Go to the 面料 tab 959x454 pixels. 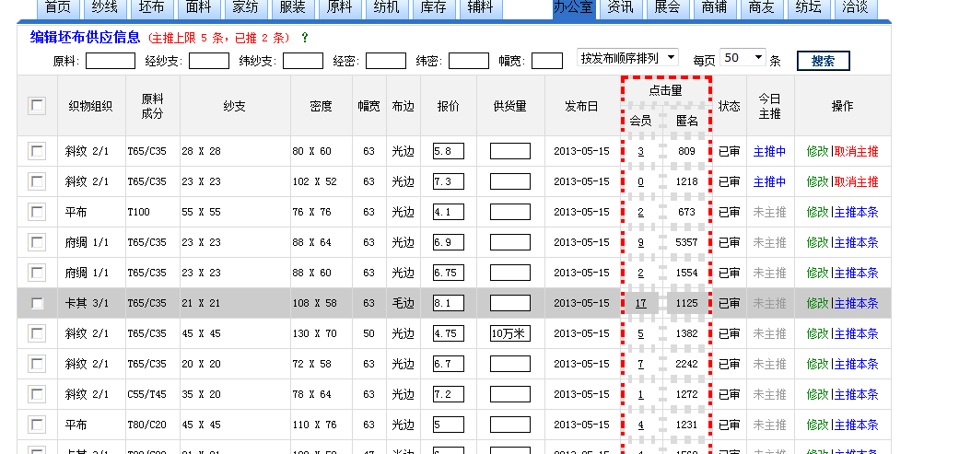pyautogui.click(x=198, y=7)
